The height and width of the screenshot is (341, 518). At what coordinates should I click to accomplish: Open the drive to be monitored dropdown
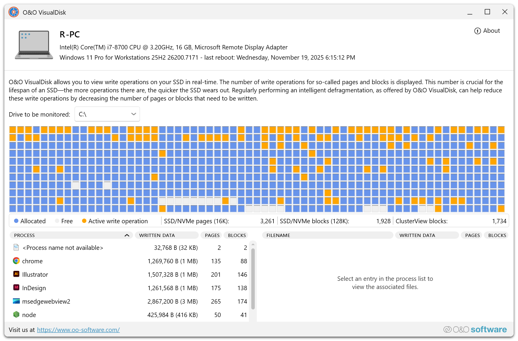coord(107,114)
